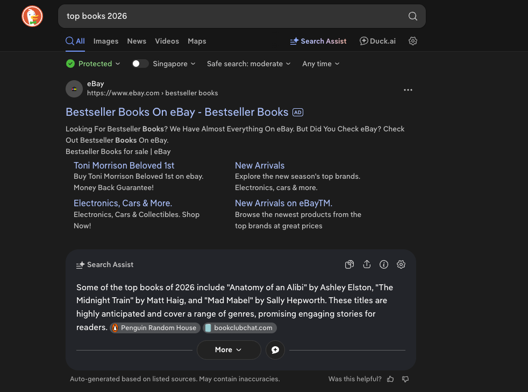Viewport: 528px width, 392px height.
Task: Open the settings gear next to Duck.ai
Action: point(412,41)
